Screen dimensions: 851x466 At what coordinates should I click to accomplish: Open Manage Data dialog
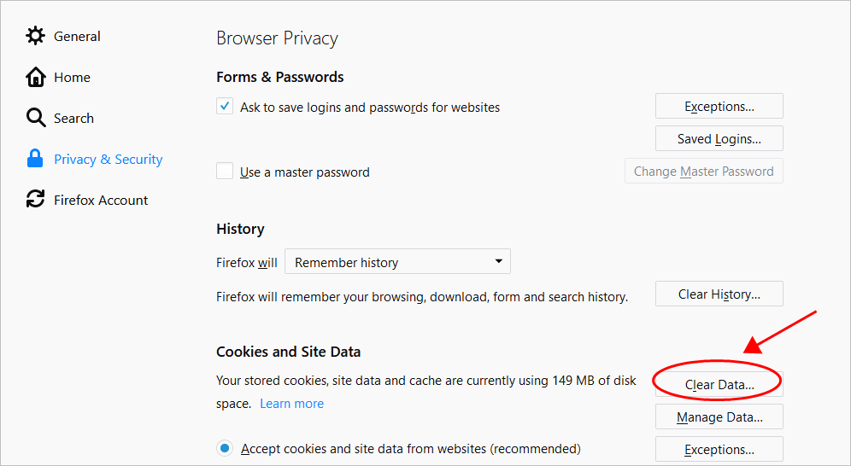click(719, 416)
